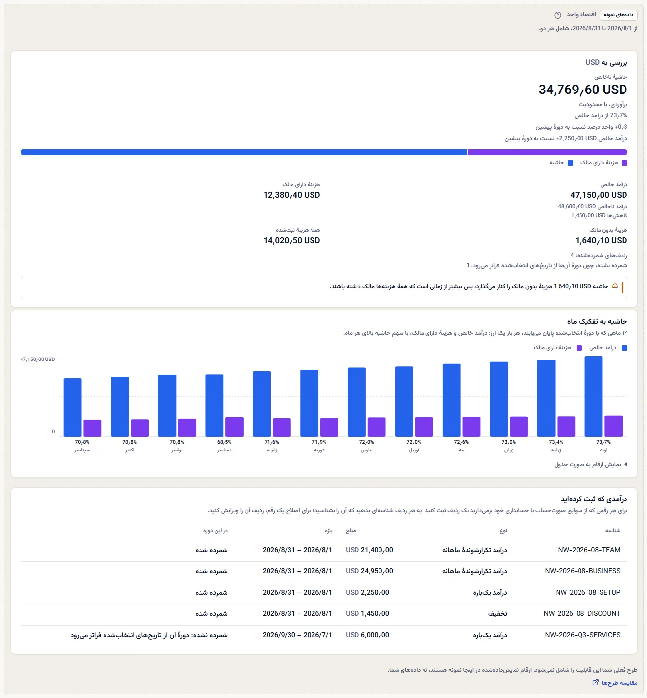647x698 pixels.
Task: Click blue حاشیه legend swatch
Action: coord(570,163)
